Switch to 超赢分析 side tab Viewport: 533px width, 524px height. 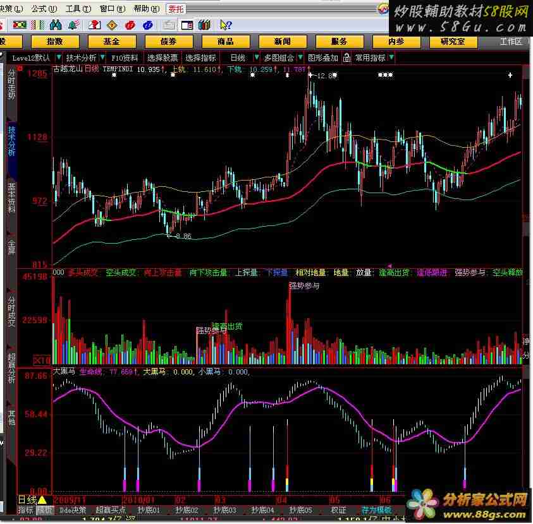point(11,368)
